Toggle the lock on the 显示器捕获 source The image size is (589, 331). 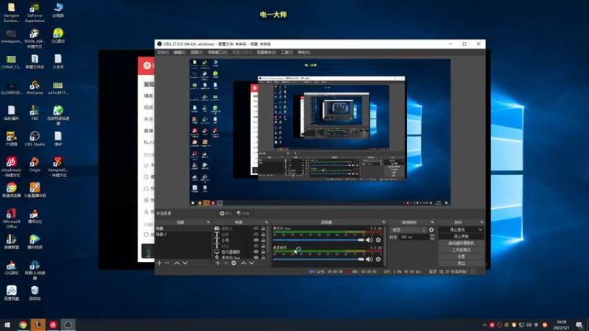click(263, 252)
